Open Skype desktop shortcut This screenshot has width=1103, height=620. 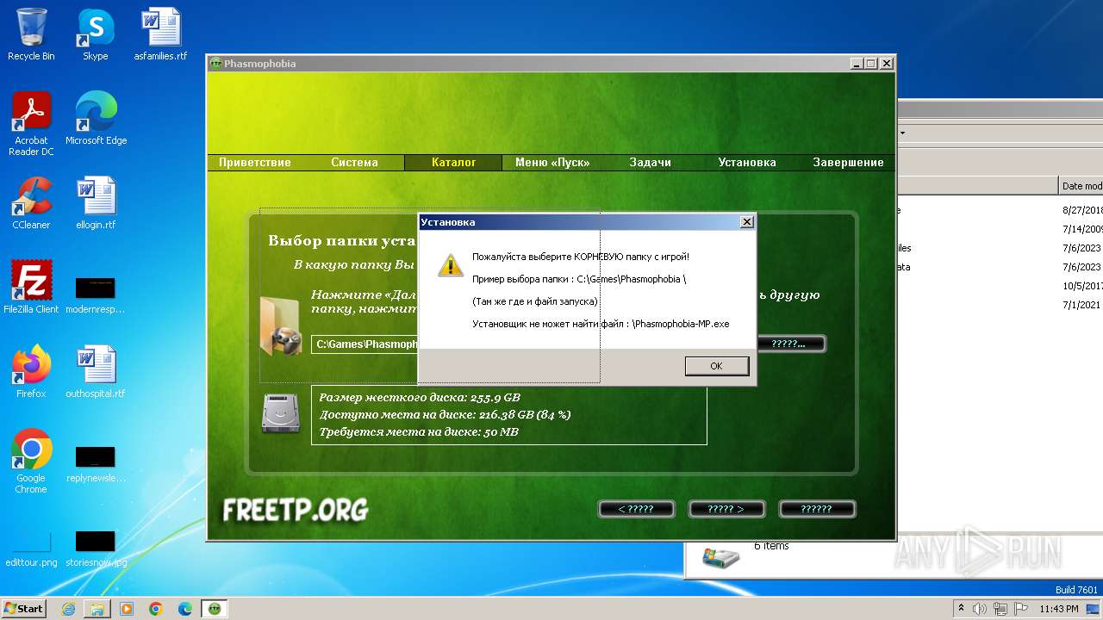coord(95,34)
